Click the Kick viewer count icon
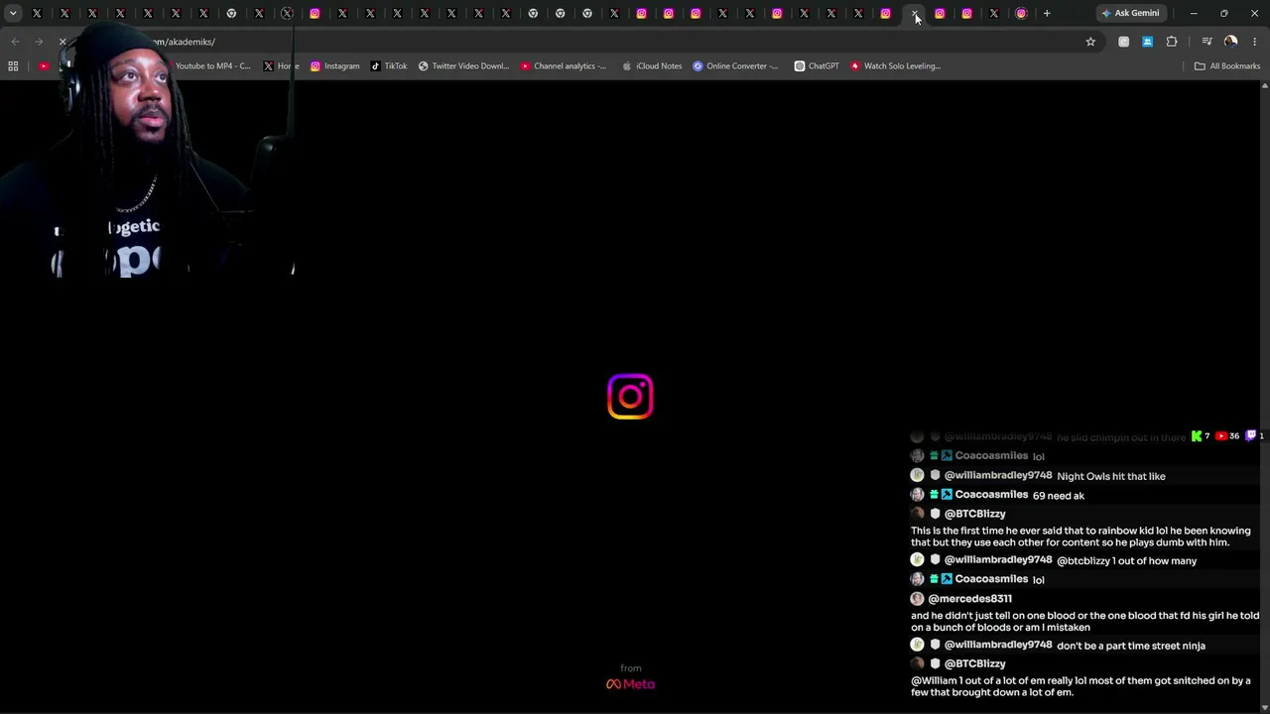The width and height of the screenshot is (1270, 714). click(1197, 436)
